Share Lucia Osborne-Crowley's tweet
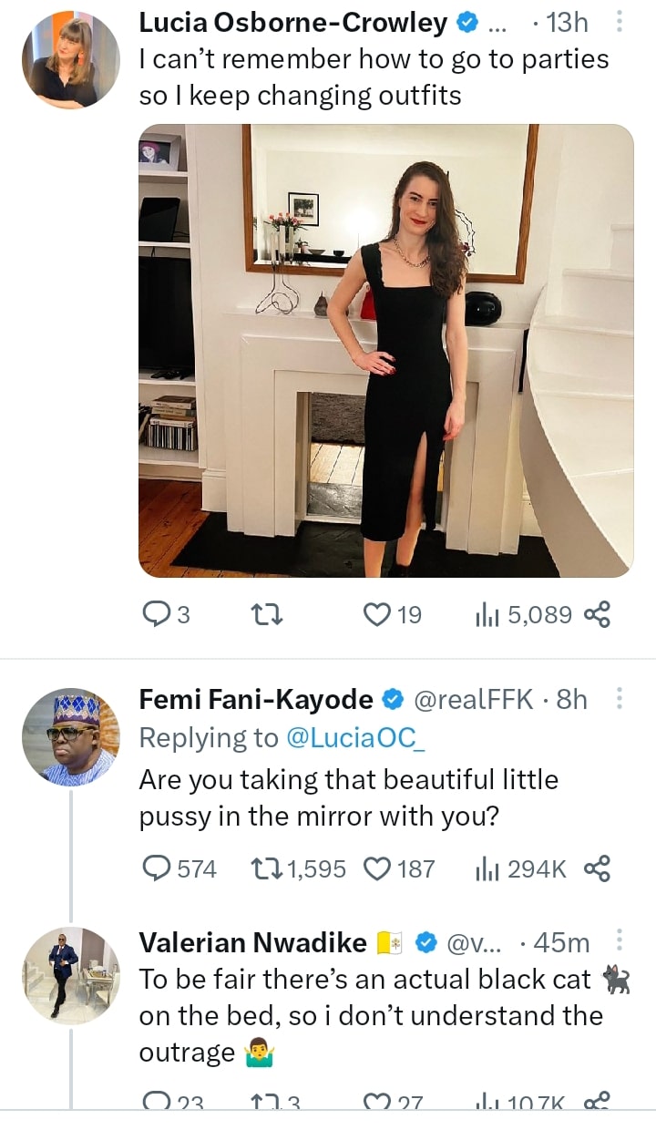The height and width of the screenshot is (1130, 656). [x=596, y=615]
